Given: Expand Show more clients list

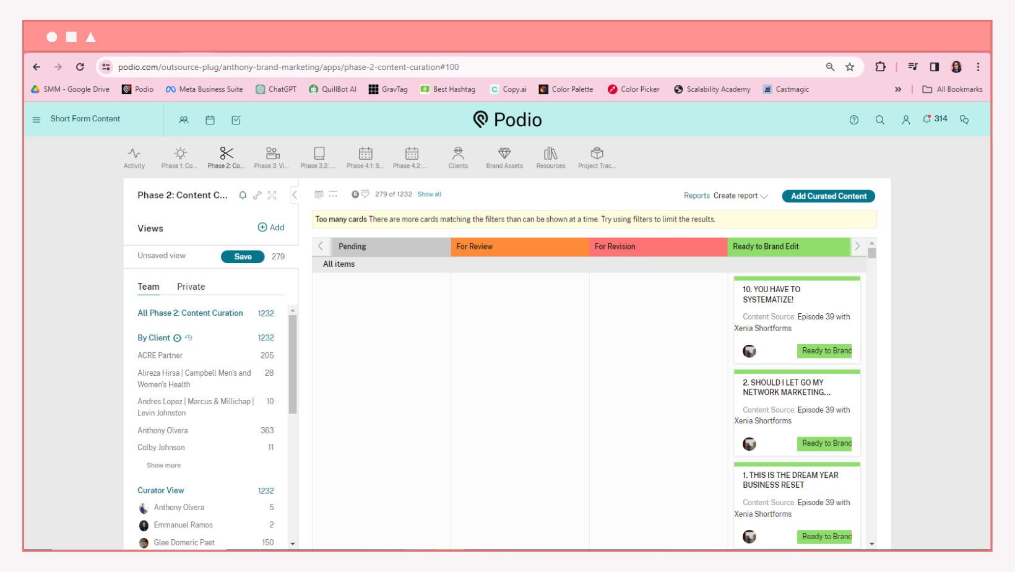Looking at the screenshot, I should (163, 466).
